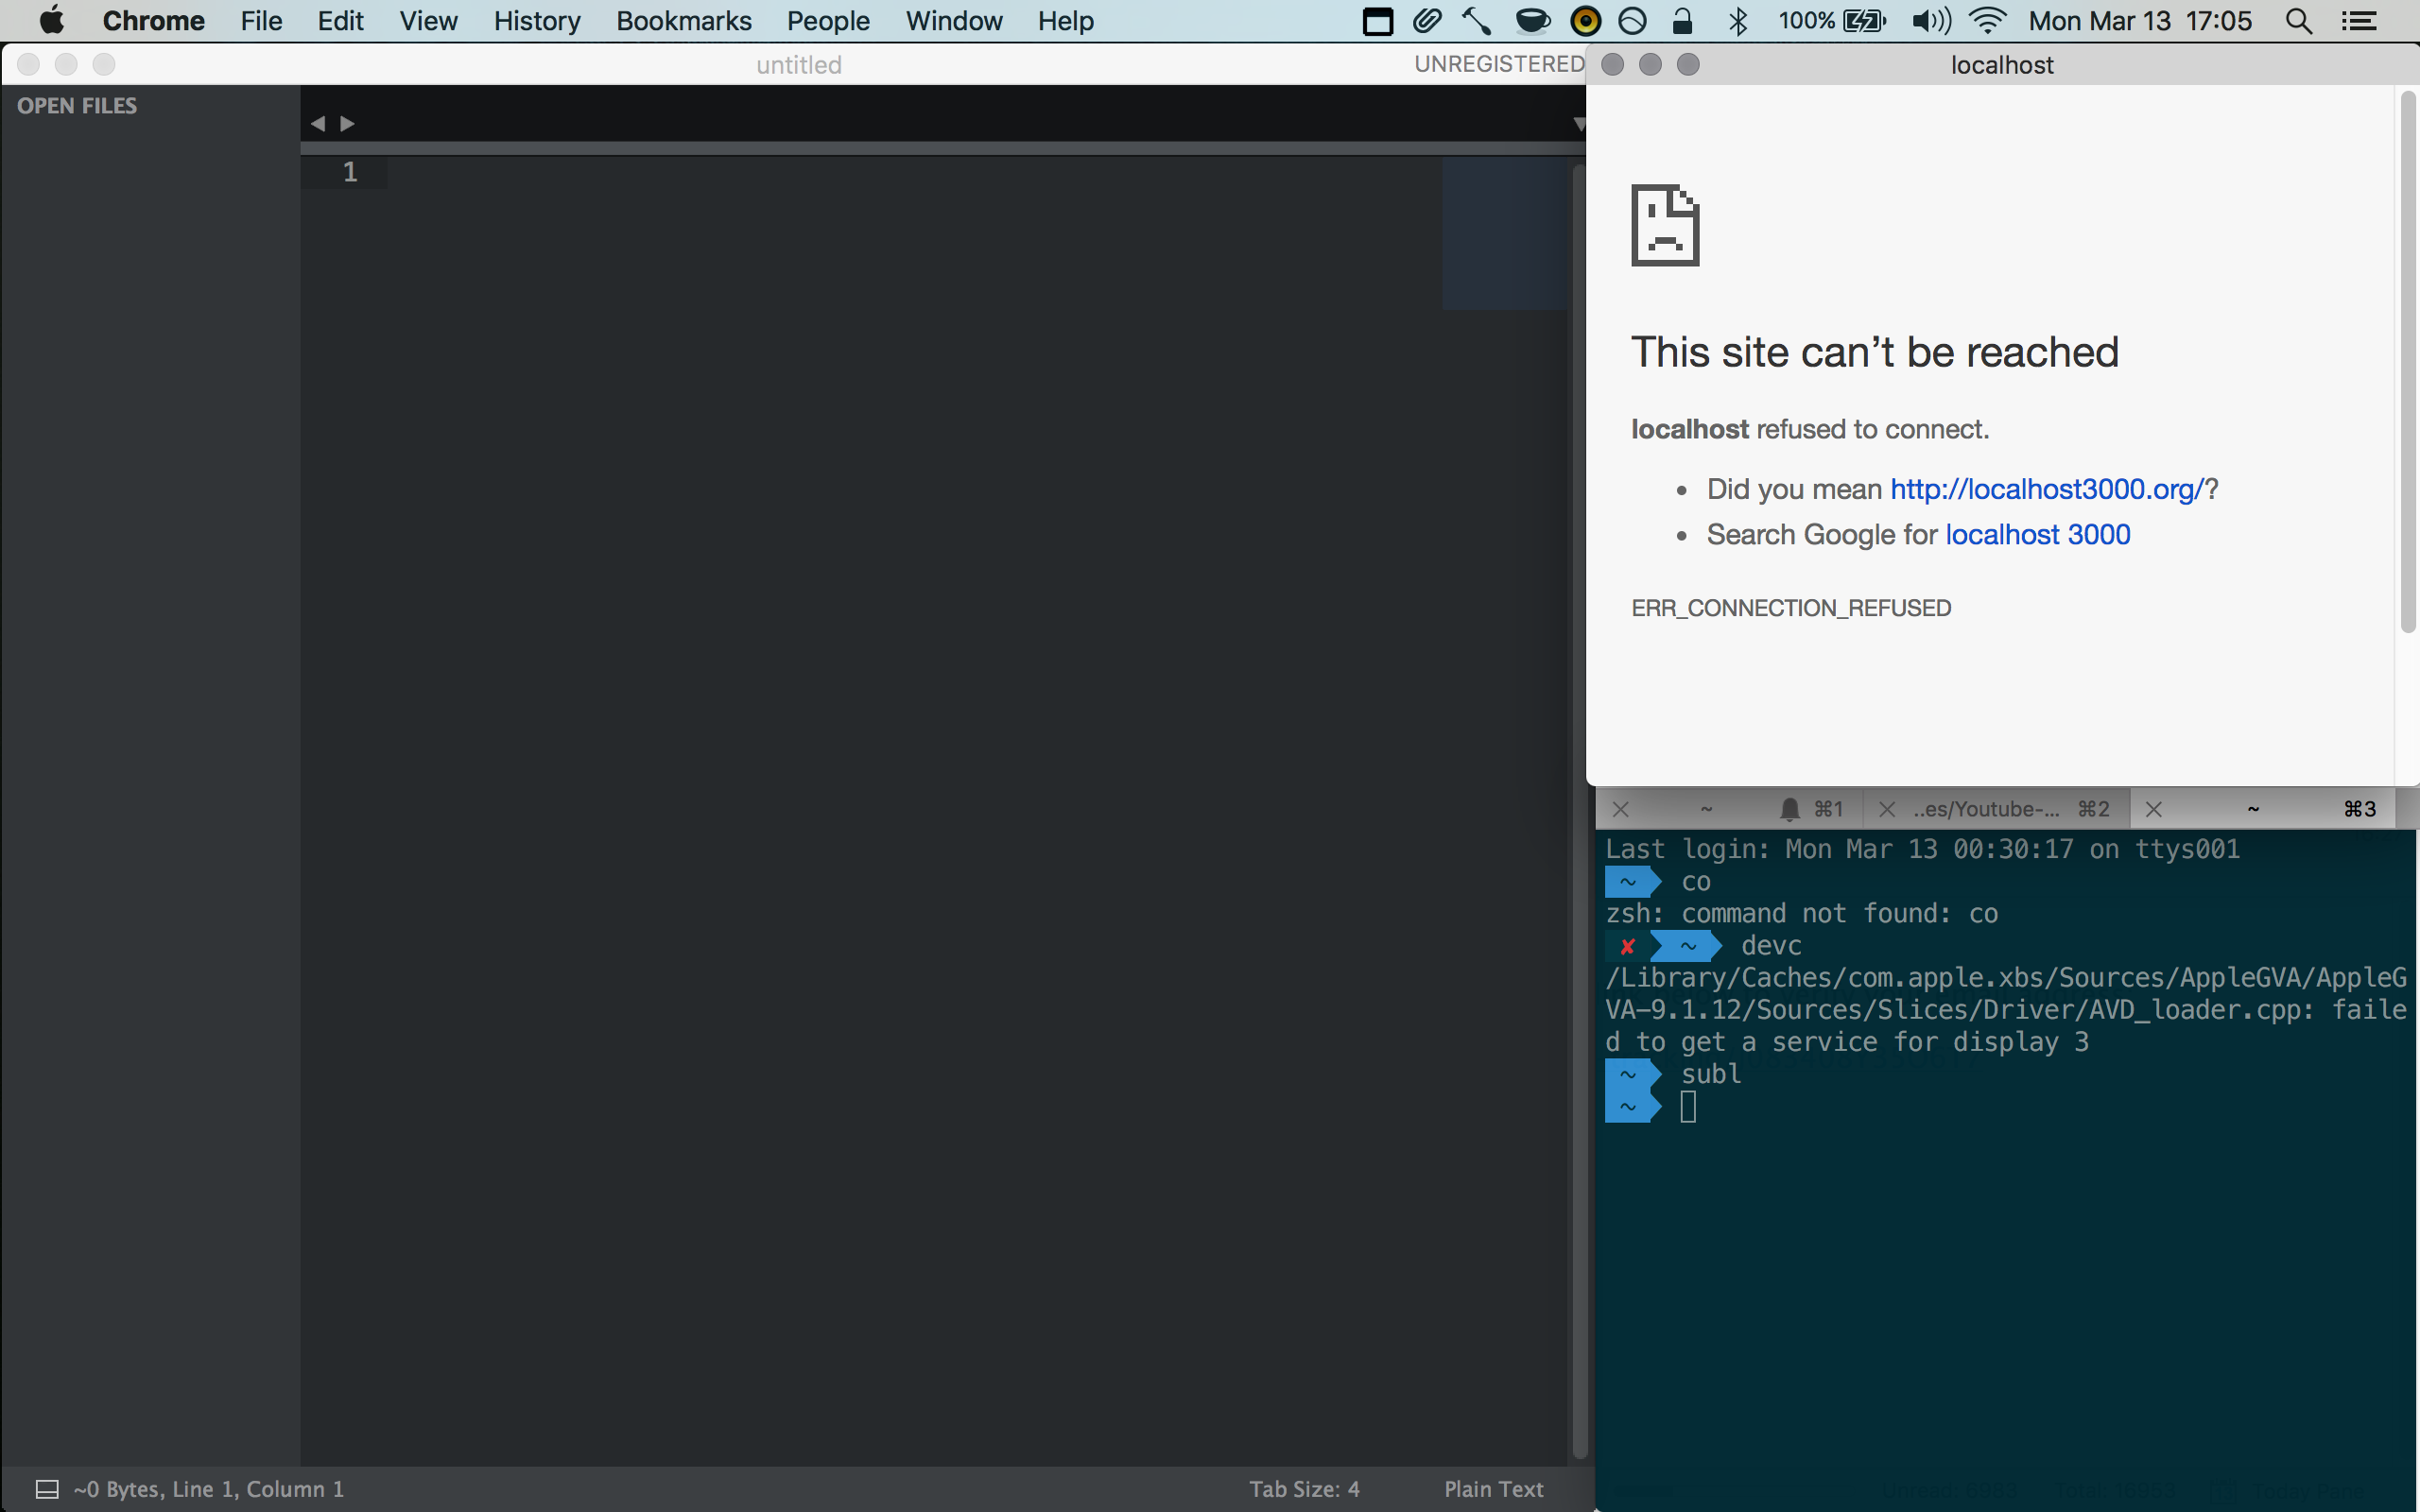Click the Apple logo menu
Viewport: 2420px width, 1512px height.
click(x=51, y=21)
